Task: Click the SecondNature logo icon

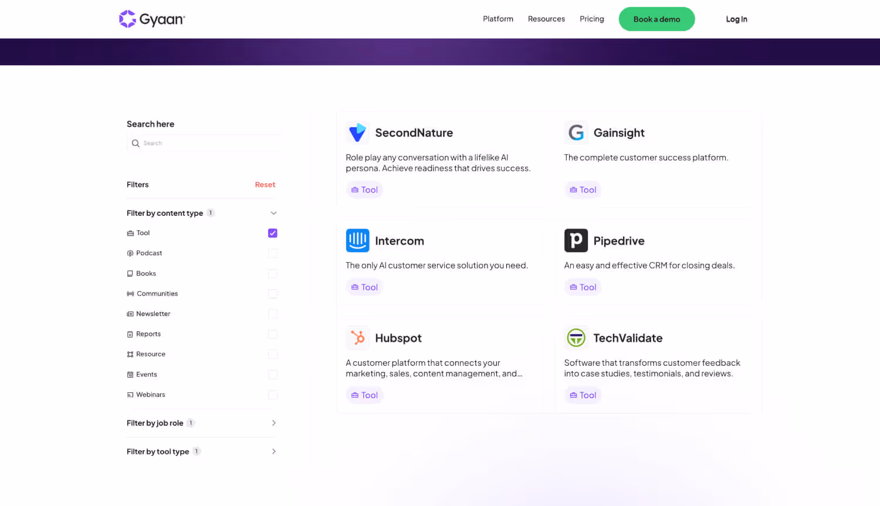Action: 357,133
